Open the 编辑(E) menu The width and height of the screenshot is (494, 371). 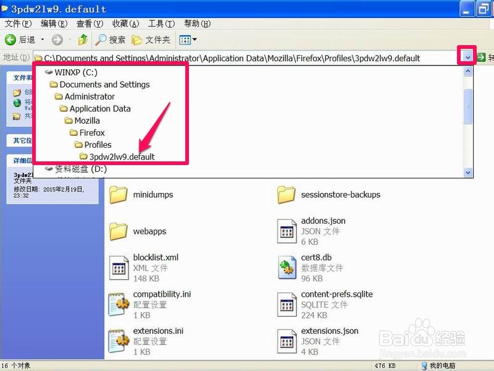coord(54,23)
